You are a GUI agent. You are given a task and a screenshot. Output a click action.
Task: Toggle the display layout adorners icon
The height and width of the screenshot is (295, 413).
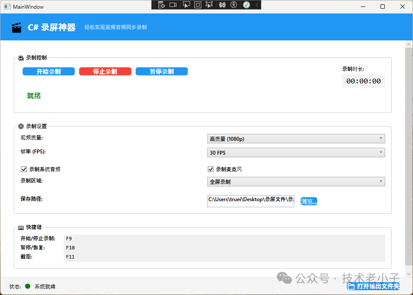(x=197, y=5)
